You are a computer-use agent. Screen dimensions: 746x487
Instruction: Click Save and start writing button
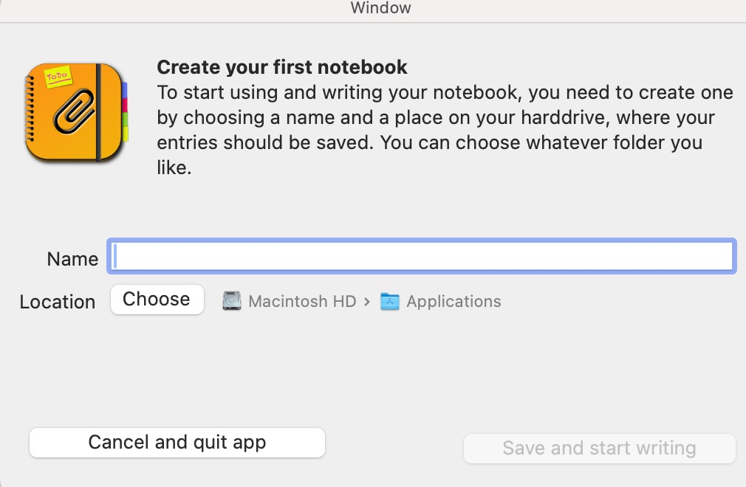600,448
